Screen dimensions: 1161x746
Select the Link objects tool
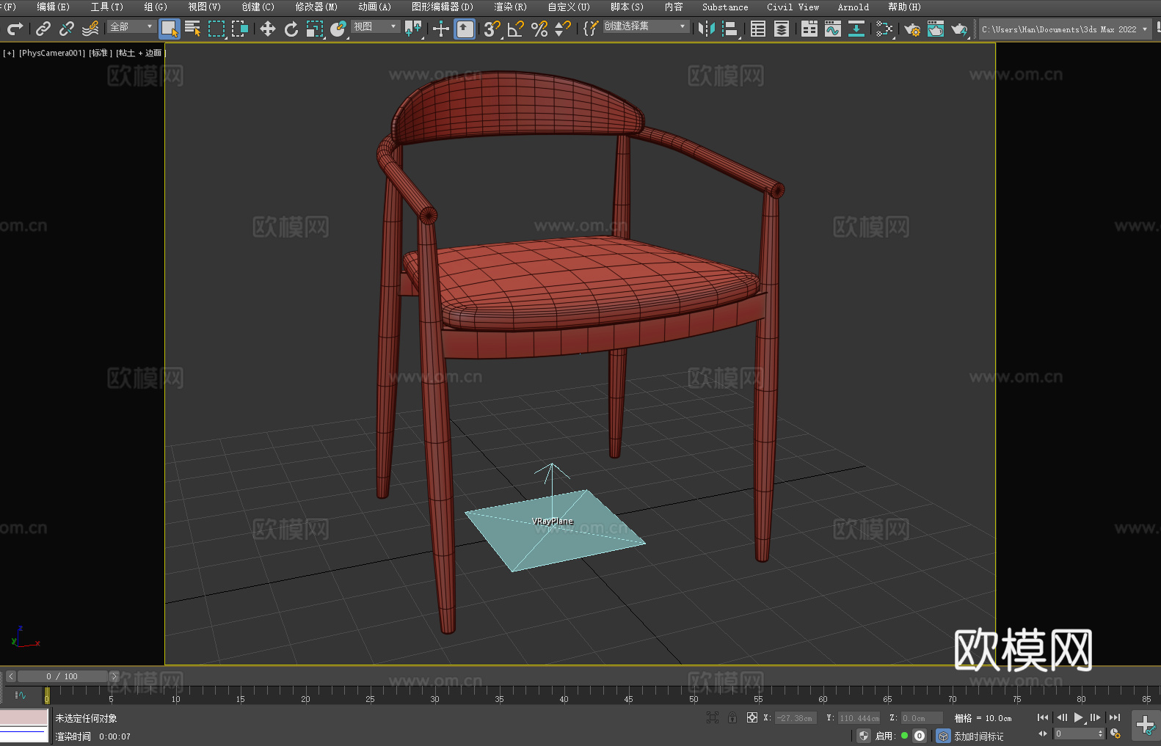pos(43,29)
